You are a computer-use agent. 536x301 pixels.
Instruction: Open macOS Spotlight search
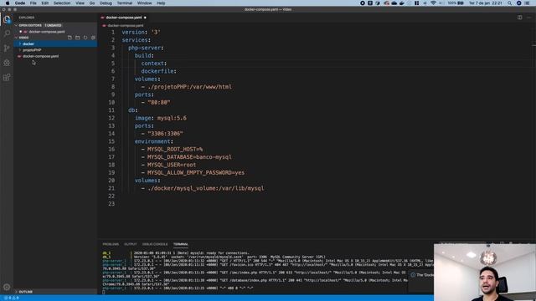coord(510,3)
